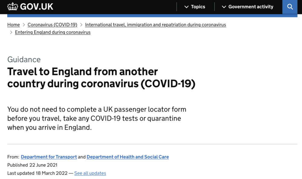Click the Published 22 June 2021 text
The height and width of the screenshot is (179, 302).
point(32,165)
